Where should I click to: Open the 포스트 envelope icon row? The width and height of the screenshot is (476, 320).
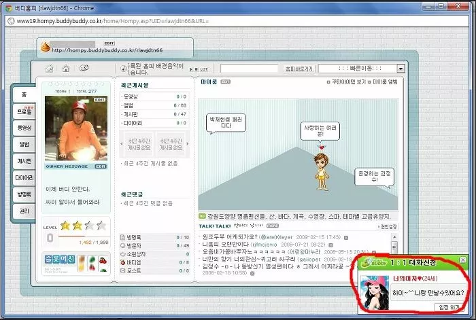[154, 270]
